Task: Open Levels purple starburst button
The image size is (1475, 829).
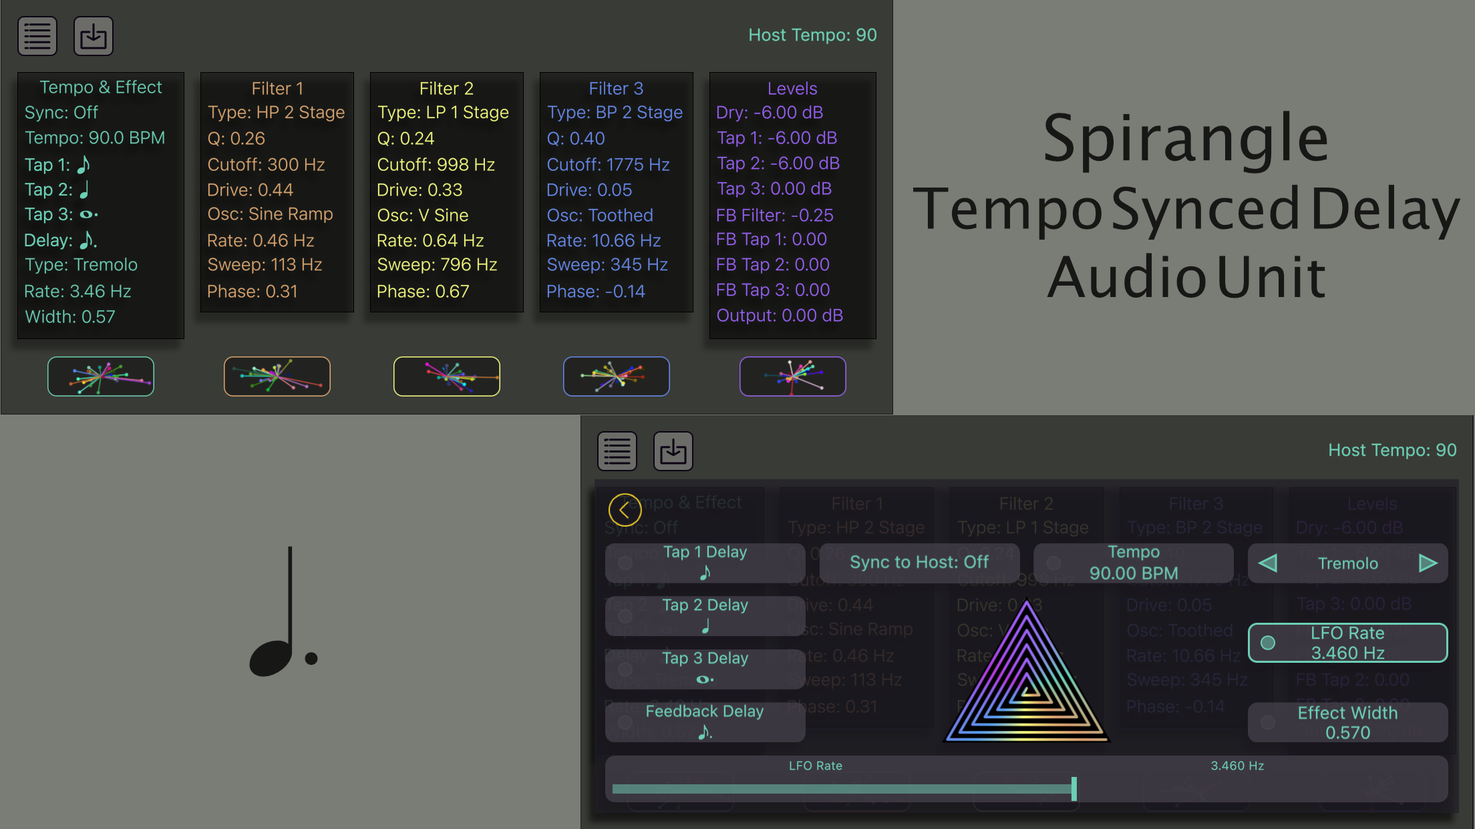Action: click(x=793, y=376)
